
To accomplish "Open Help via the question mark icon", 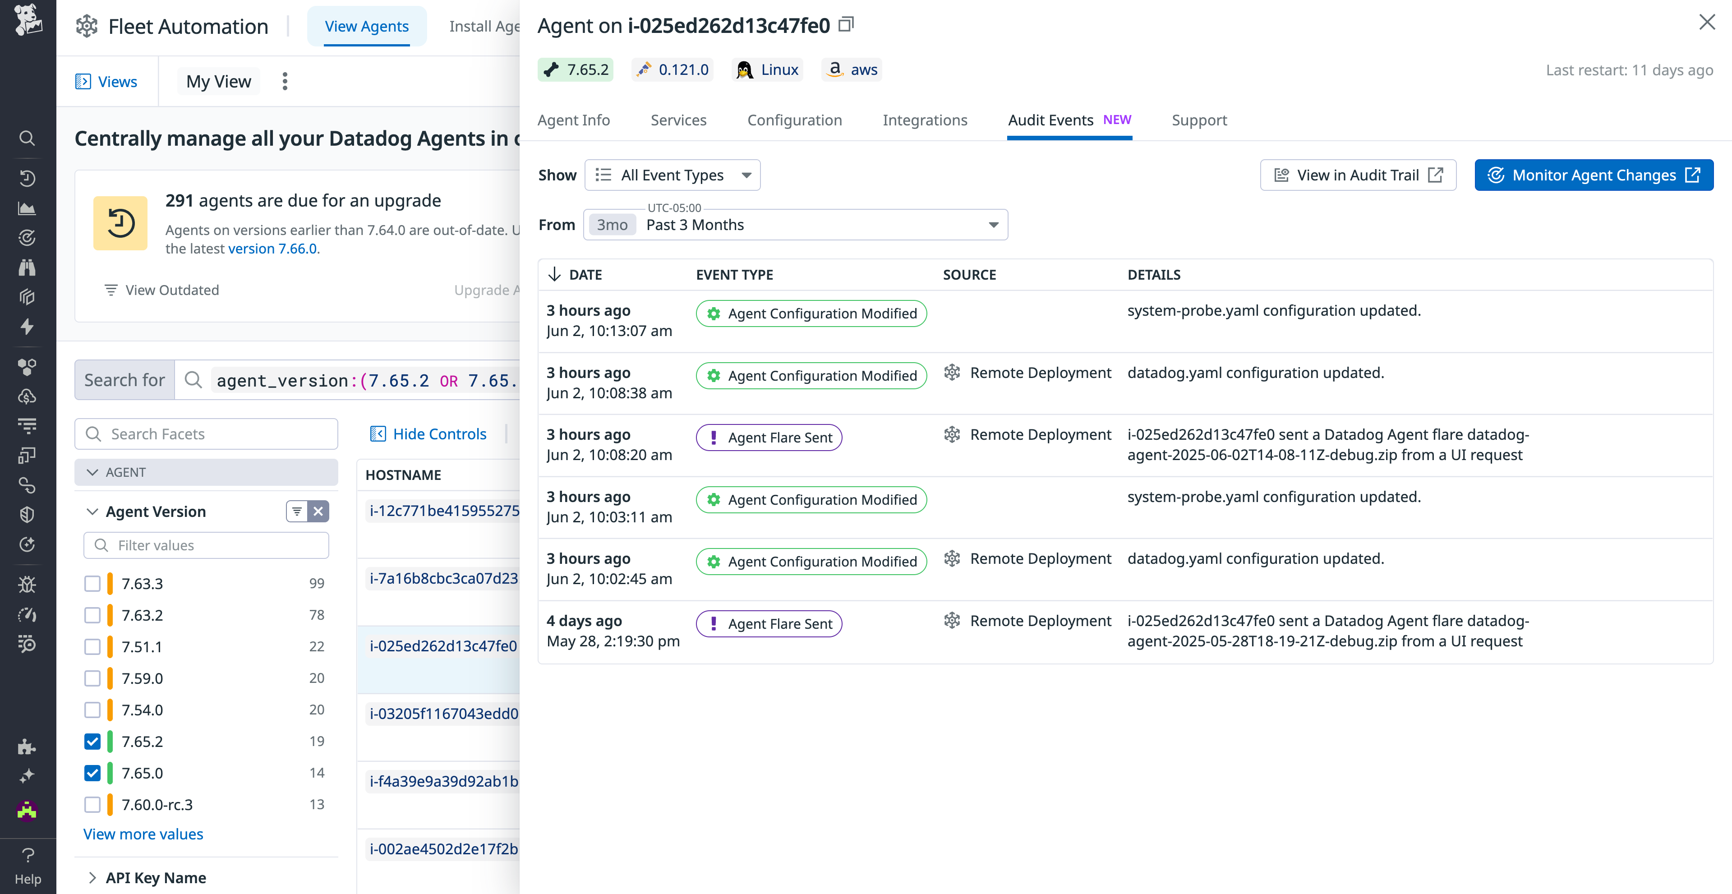I will (x=28, y=856).
